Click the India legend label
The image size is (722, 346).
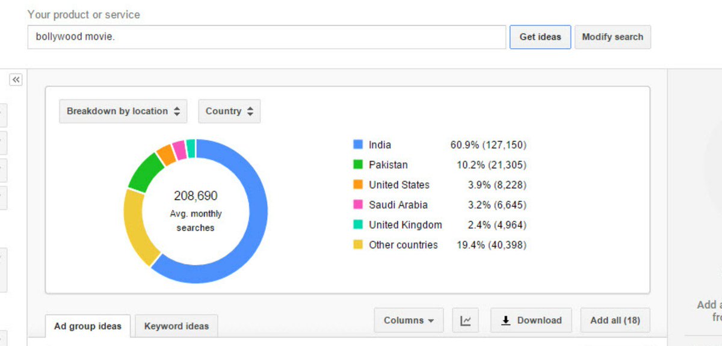[380, 144]
